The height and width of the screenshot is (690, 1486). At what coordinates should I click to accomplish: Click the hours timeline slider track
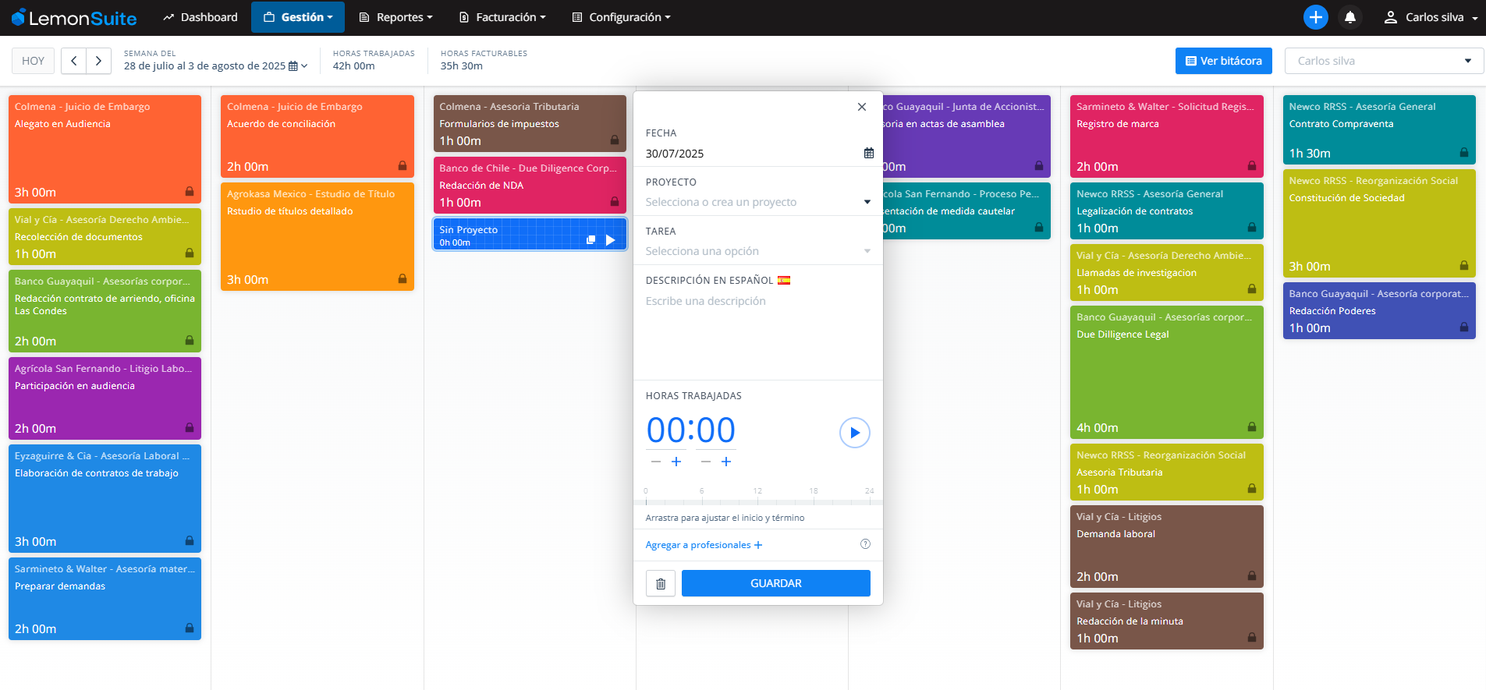pos(757,502)
